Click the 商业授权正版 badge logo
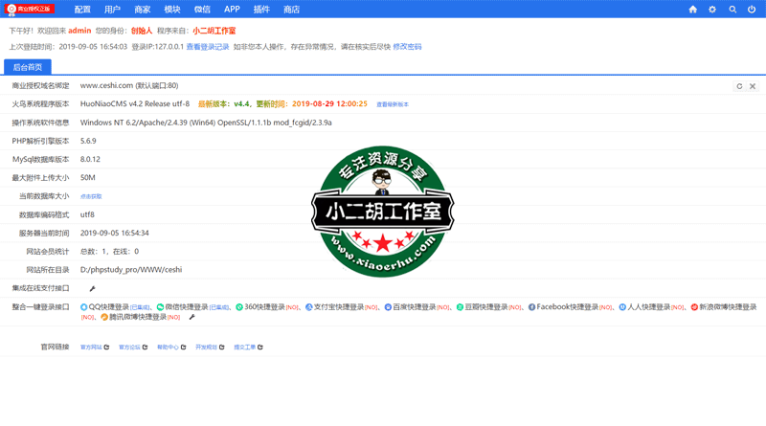This screenshot has width=766, height=426. [x=31, y=10]
